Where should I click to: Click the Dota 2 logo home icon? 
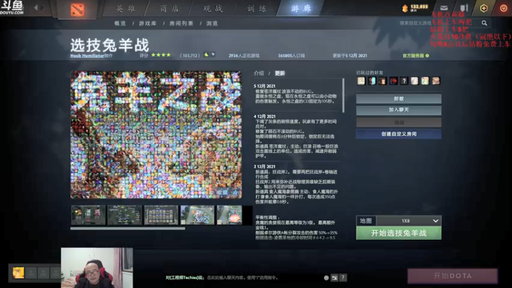click(x=77, y=9)
